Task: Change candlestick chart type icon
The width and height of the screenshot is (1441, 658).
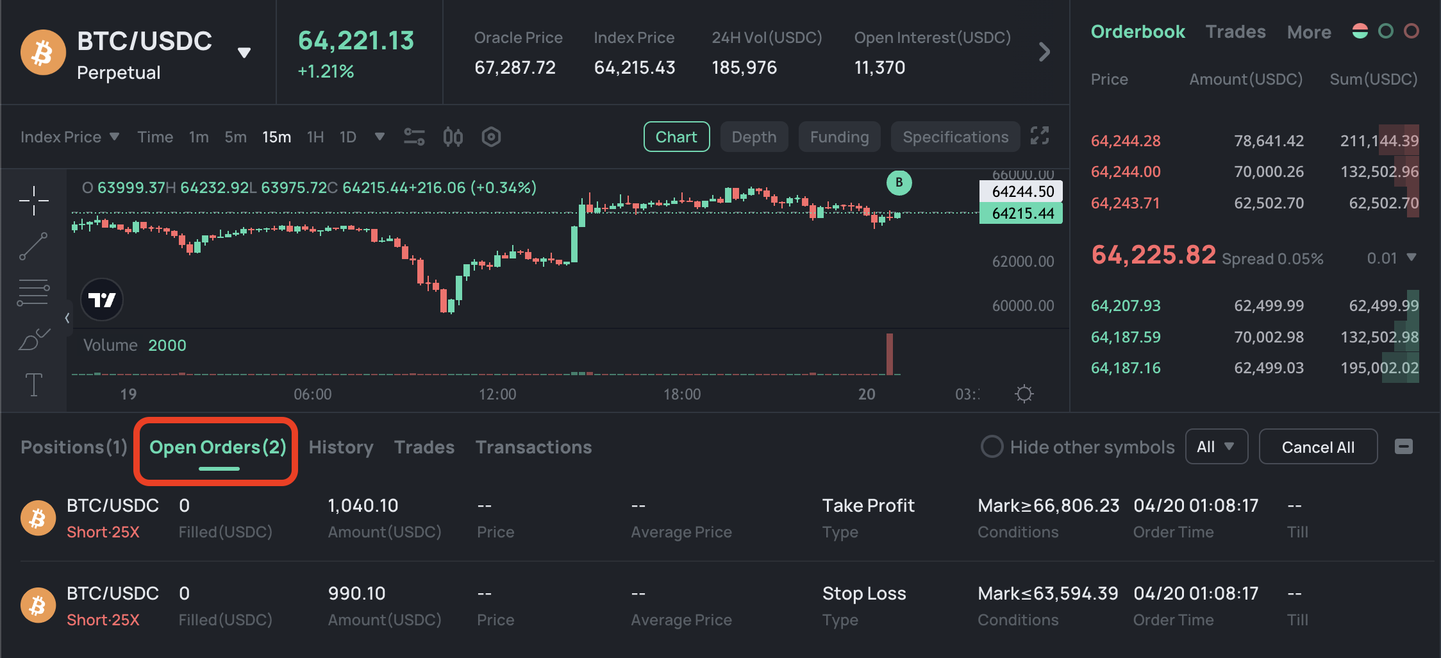Action: tap(453, 137)
